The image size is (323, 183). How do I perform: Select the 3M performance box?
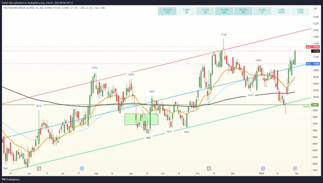click(205, 11)
